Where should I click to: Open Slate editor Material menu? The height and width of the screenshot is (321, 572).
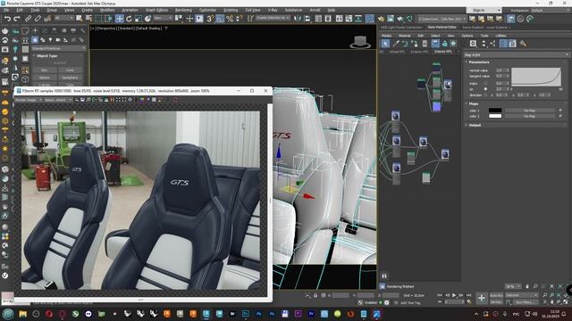pyautogui.click(x=404, y=36)
